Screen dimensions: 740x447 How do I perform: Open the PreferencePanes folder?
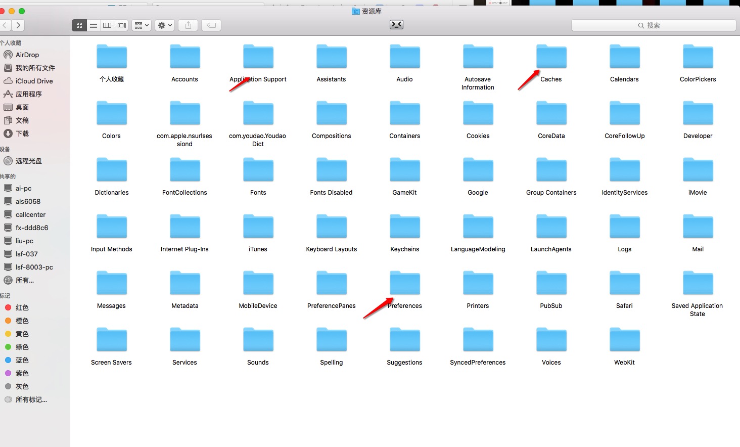(x=331, y=283)
